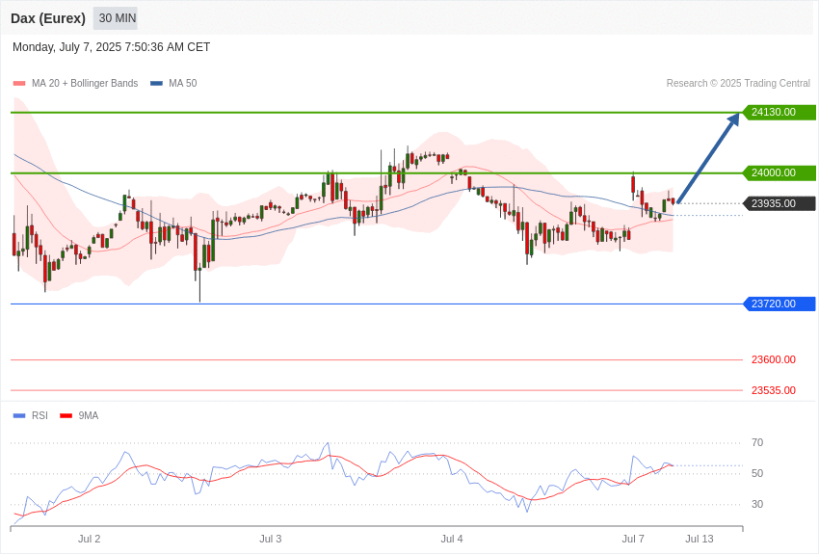The image size is (819, 555).
Task: Click the Jul 2 date axis label
Action: 90,539
